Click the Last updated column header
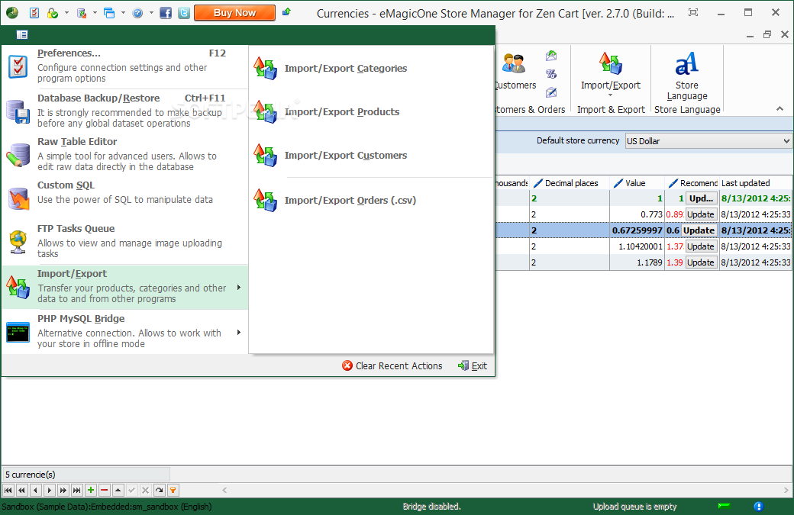 point(755,183)
